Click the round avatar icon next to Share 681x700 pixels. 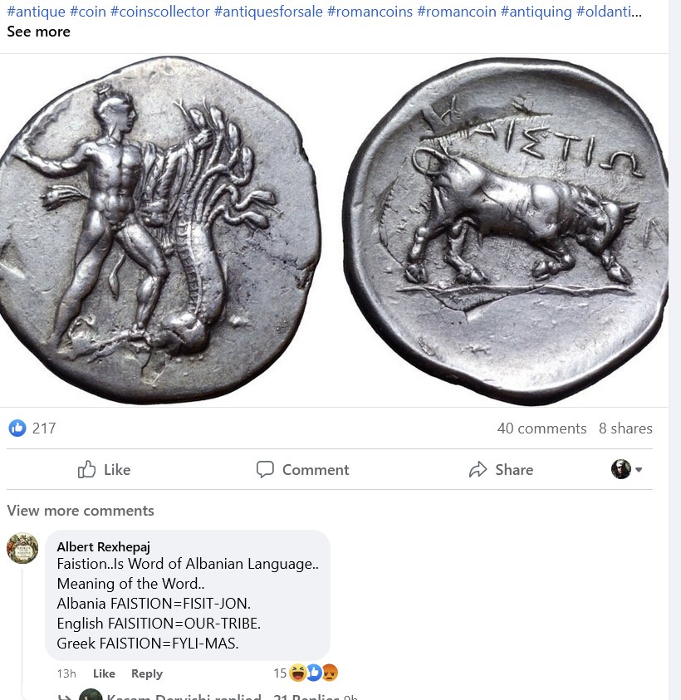(620, 469)
